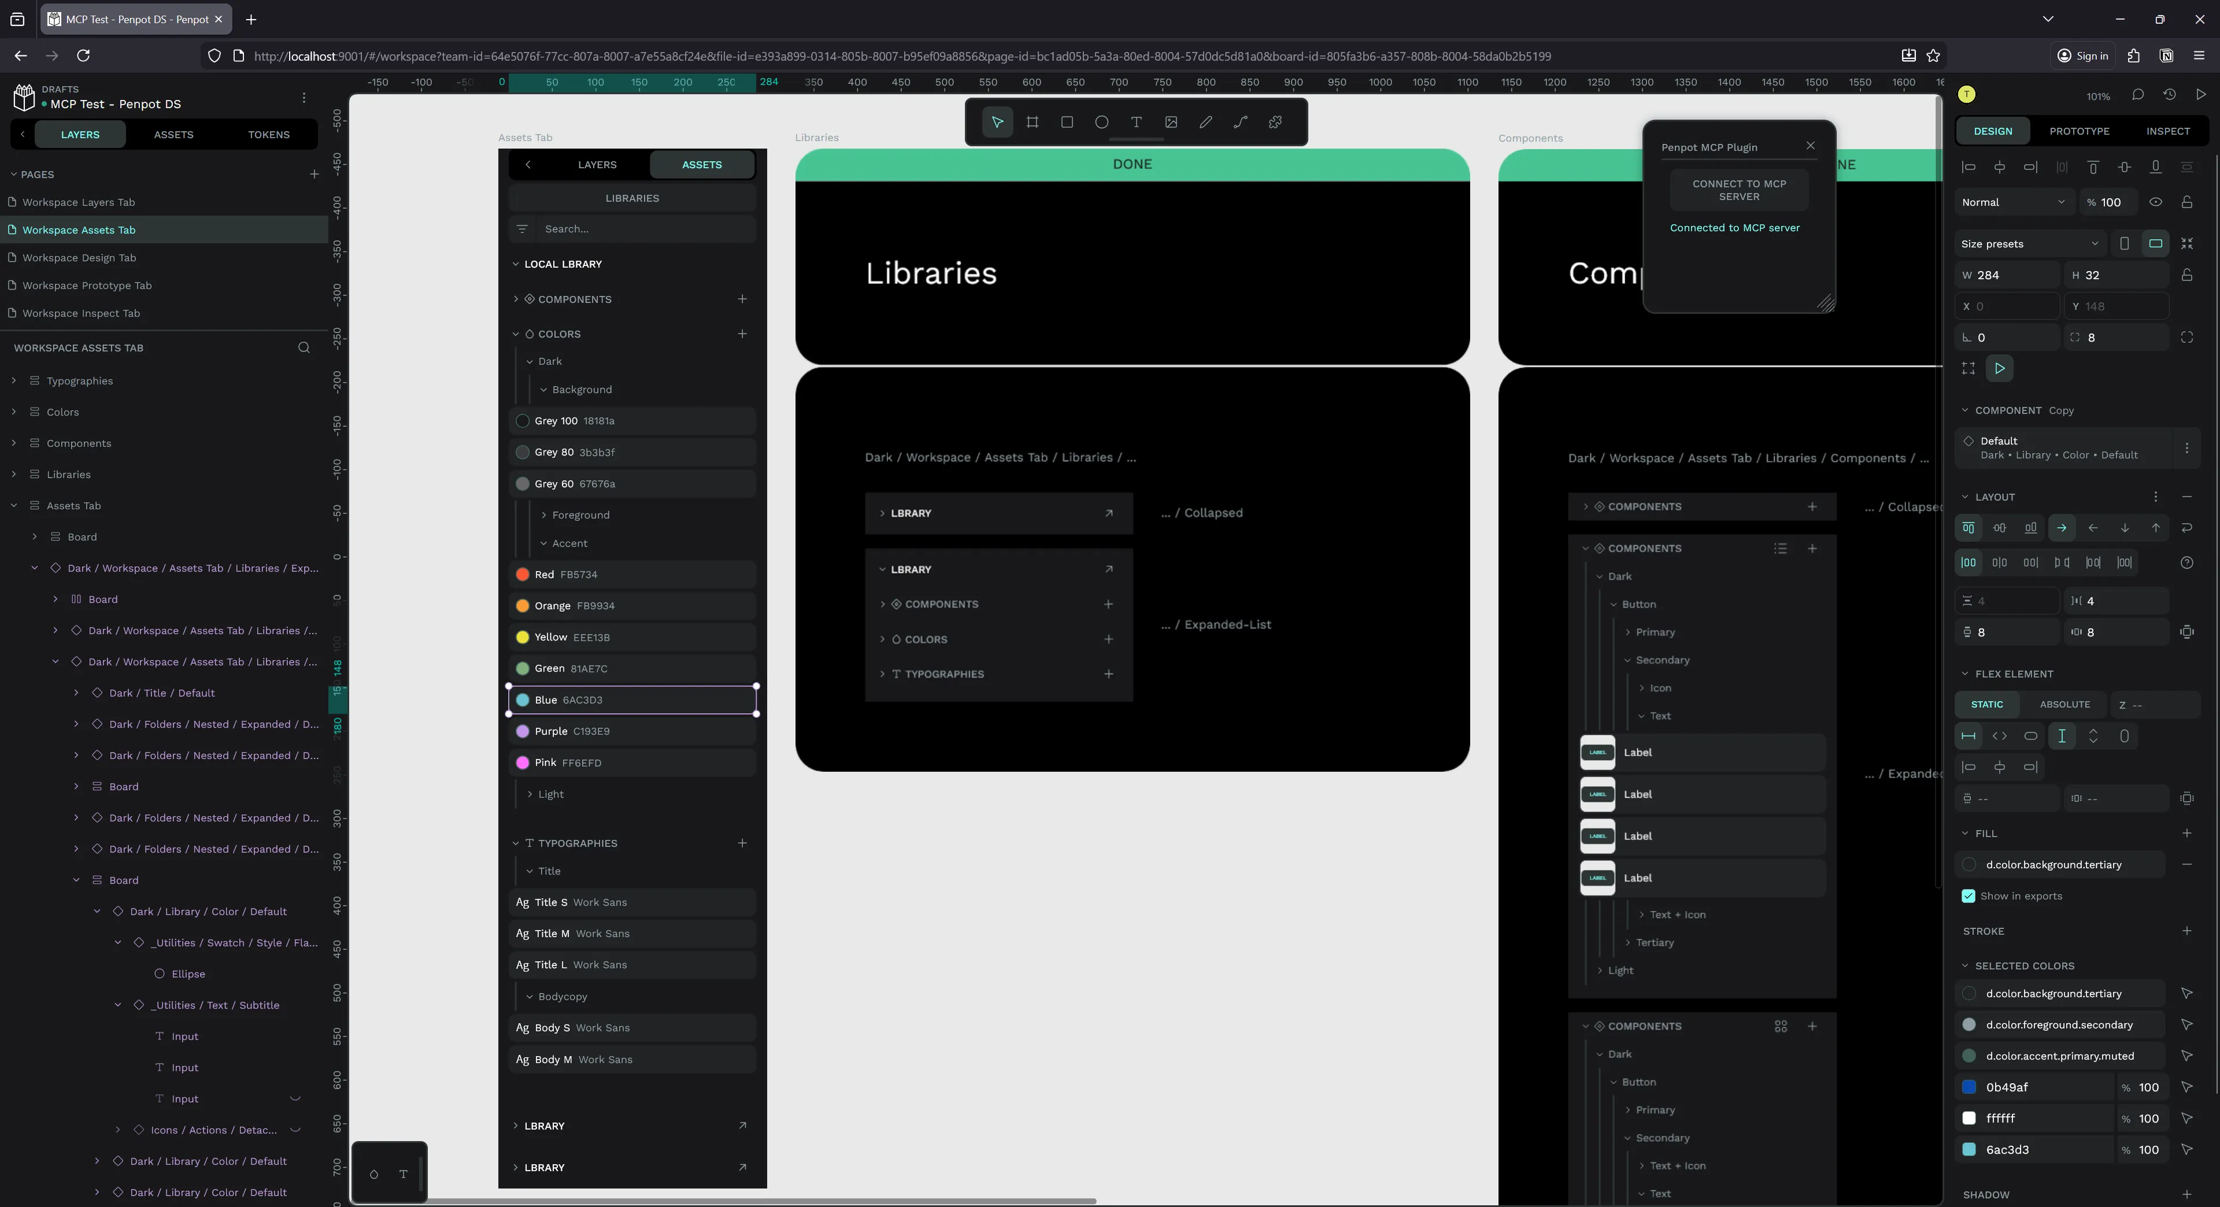Select the Image tool in the toolbar
The image size is (2220, 1207).
[1170, 121]
